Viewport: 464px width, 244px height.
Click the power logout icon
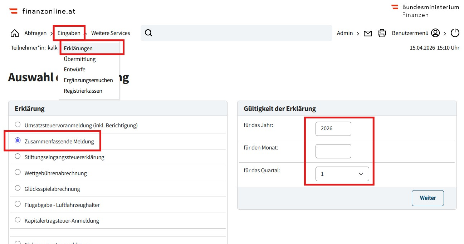[x=455, y=33]
